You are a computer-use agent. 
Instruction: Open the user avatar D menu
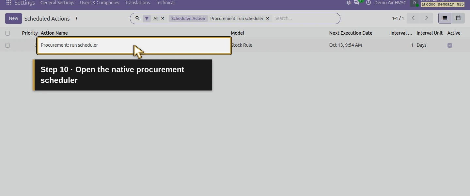click(414, 3)
